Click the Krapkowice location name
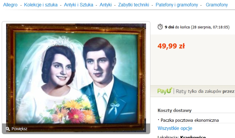Screen dimensions: 235x138 pyautogui.click(x=193, y=137)
